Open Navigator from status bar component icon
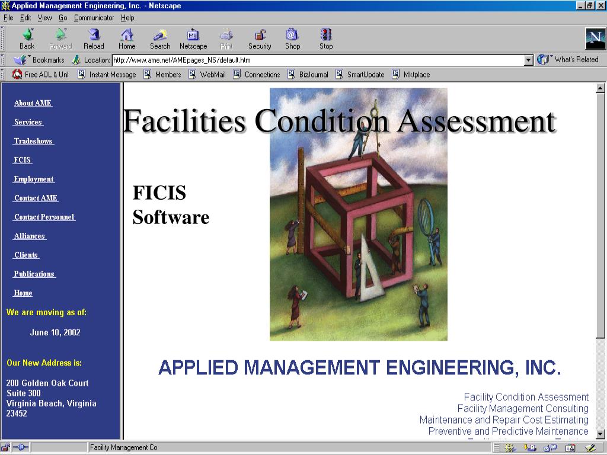 click(510, 448)
